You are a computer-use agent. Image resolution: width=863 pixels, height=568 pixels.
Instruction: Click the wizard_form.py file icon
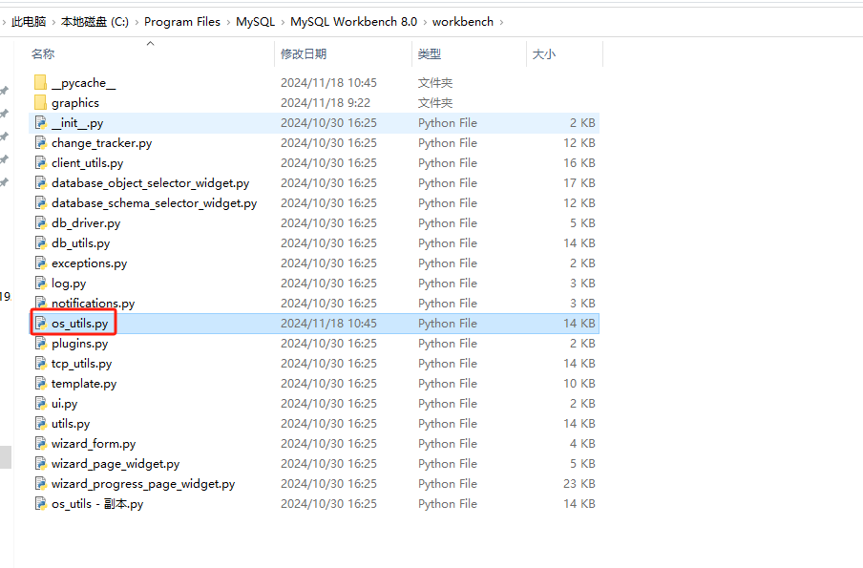pyautogui.click(x=41, y=444)
